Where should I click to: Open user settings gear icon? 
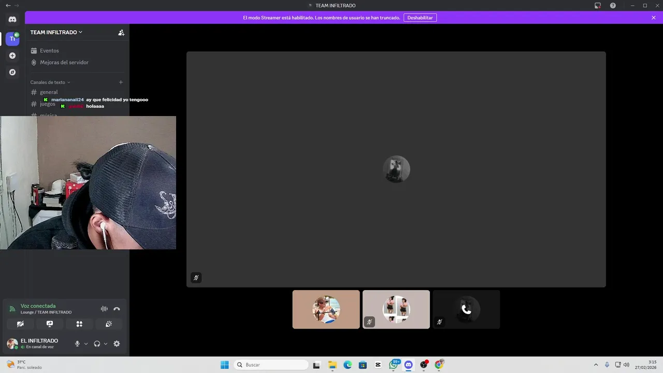tap(117, 343)
